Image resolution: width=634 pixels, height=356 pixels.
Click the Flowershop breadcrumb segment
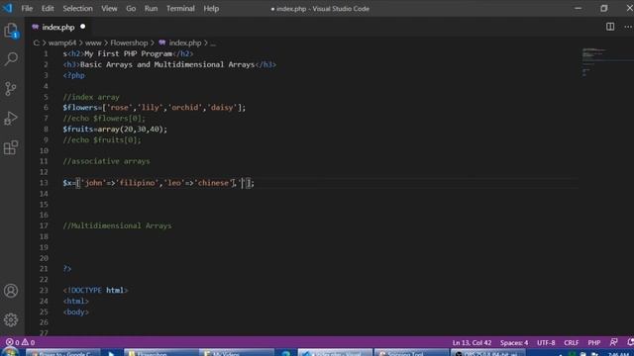129,43
